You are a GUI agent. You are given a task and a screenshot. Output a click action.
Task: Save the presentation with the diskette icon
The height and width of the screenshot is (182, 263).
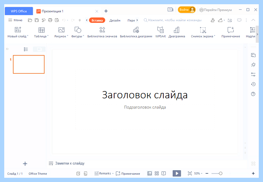coord(36,20)
